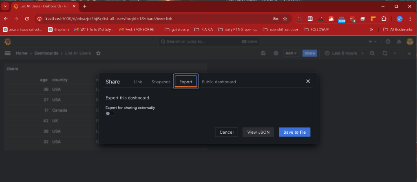Screen dimensions: 417x182
Task: Open the Grafana user avatar menu
Action: click(x=410, y=41)
